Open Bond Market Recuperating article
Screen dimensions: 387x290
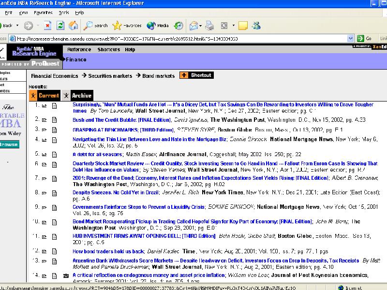point(193,221)
